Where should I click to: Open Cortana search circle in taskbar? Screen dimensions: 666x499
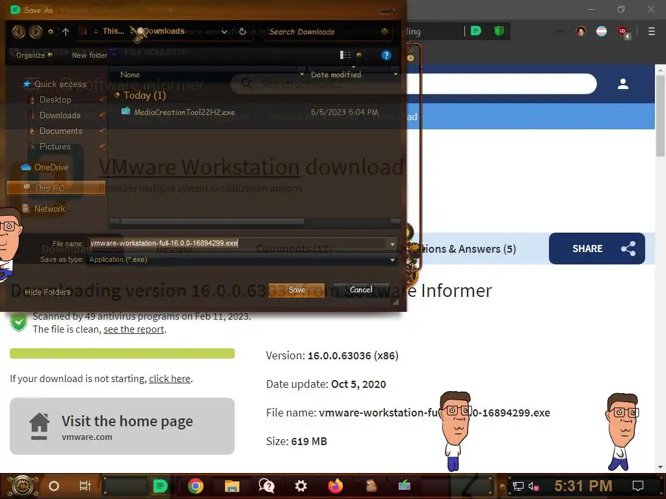pyautogui.click(x=54, y=486)
